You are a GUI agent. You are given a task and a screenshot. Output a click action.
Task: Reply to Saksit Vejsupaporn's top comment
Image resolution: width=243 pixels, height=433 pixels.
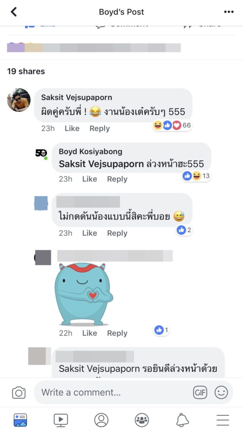[x=100, y=129]
